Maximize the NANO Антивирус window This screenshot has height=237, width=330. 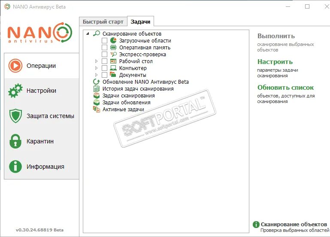[307, 6]
